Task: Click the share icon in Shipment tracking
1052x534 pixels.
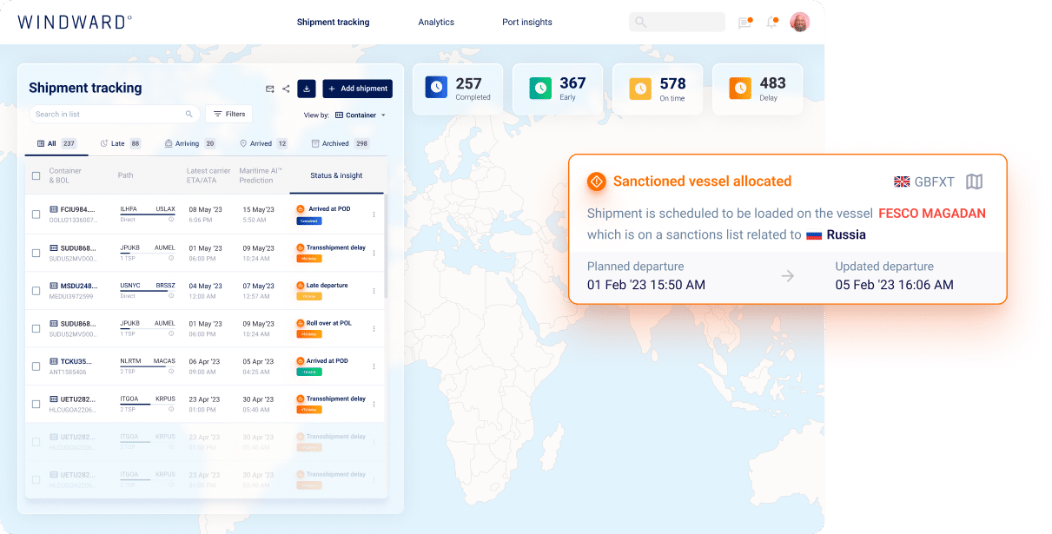Action: 286,89
